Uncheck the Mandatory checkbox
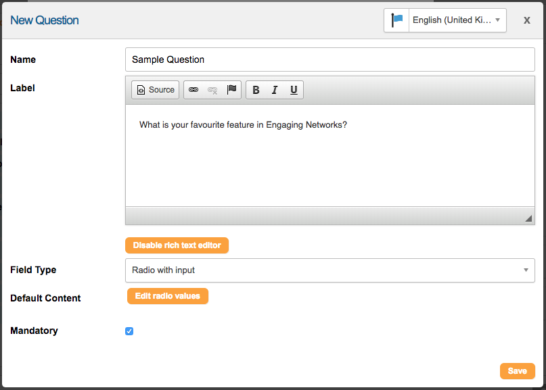546x390 pixels. click(129, 331)
